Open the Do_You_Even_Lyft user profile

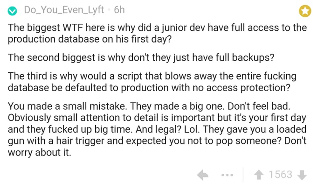coord(64,10)
